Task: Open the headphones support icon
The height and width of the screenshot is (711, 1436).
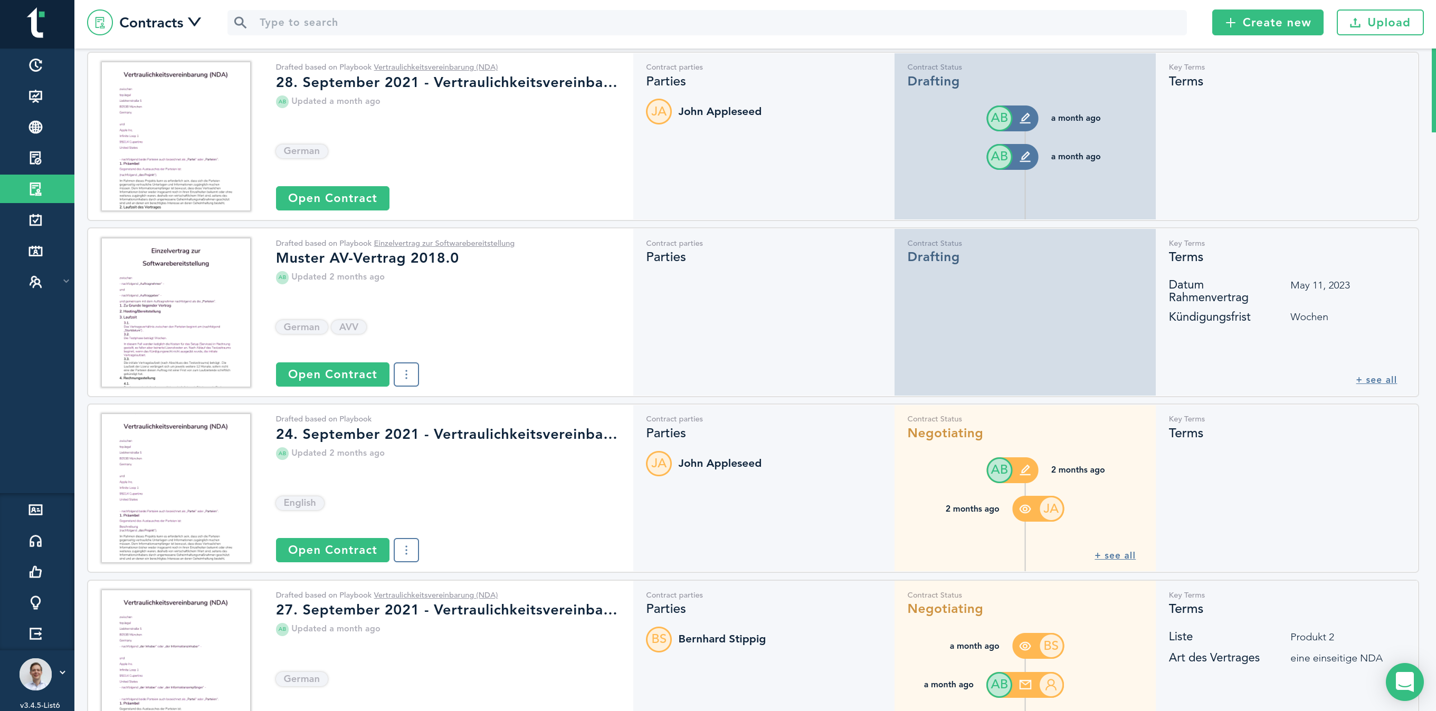Action: coord(36,540)
